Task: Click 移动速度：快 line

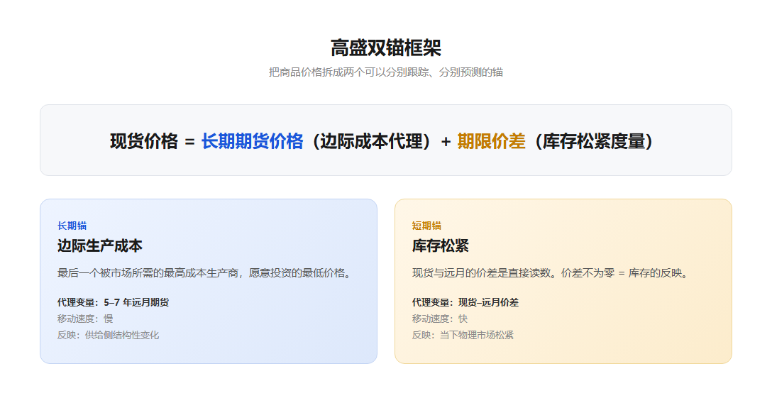Action: pyautogui.click(x=440, y=319)
